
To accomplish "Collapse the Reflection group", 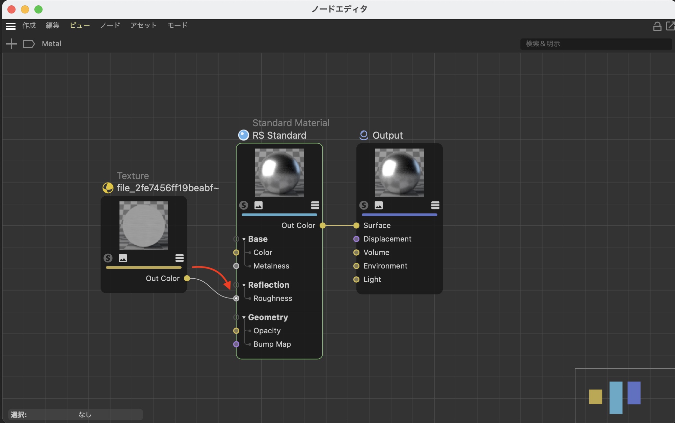I will [x=244, y=285].
